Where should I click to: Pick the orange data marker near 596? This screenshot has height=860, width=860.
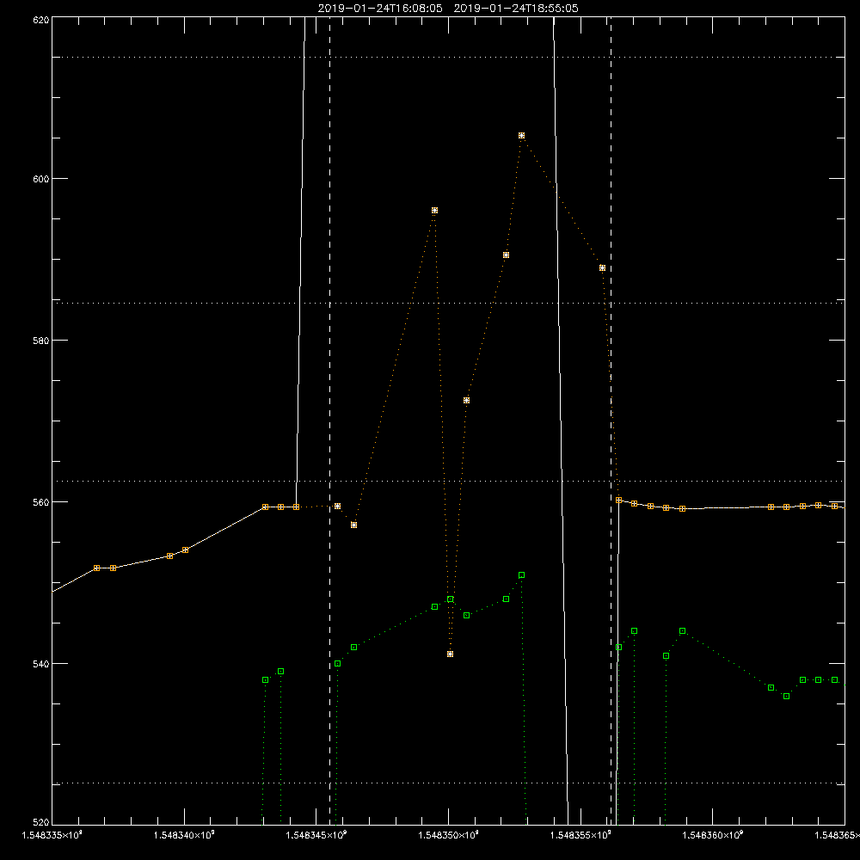[435, 210]
